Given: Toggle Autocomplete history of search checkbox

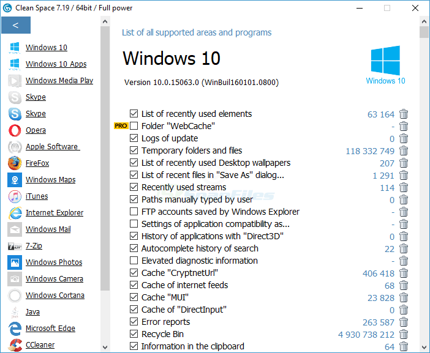Looking at the screenshot, I should pyautogui.click(x=134, y=248).
